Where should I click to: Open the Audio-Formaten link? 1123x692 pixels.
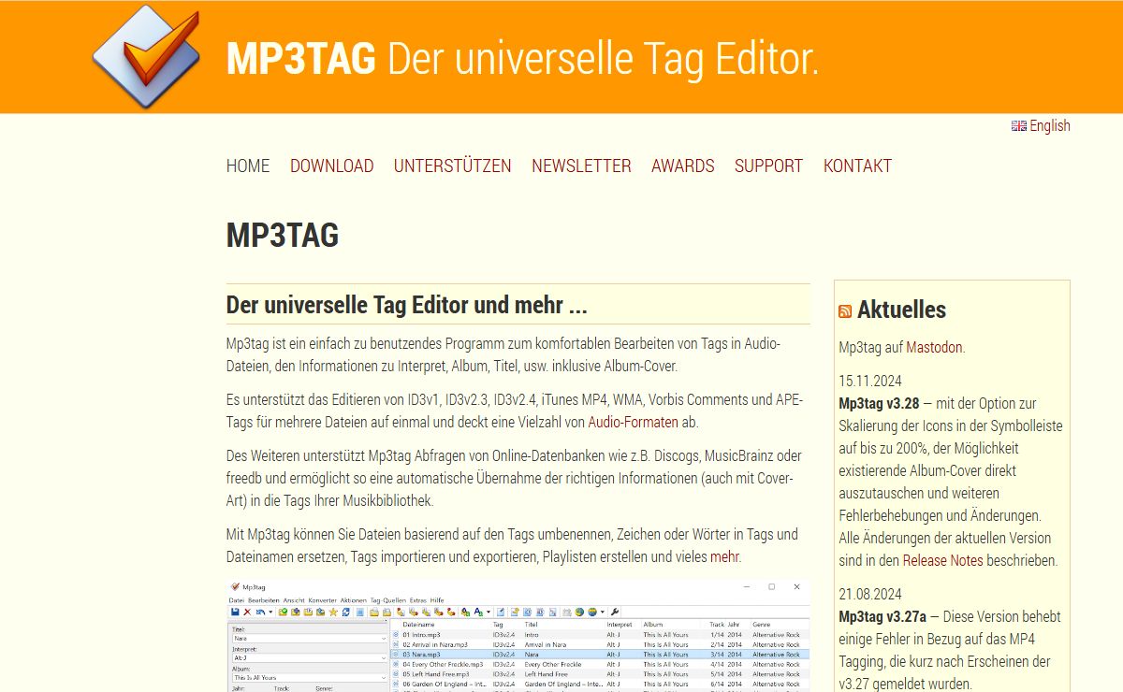(x=634, y=422)
